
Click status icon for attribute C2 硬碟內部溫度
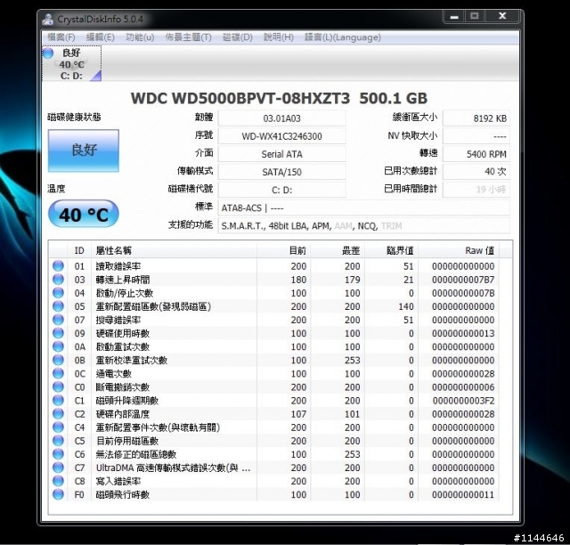coord(58,414)
